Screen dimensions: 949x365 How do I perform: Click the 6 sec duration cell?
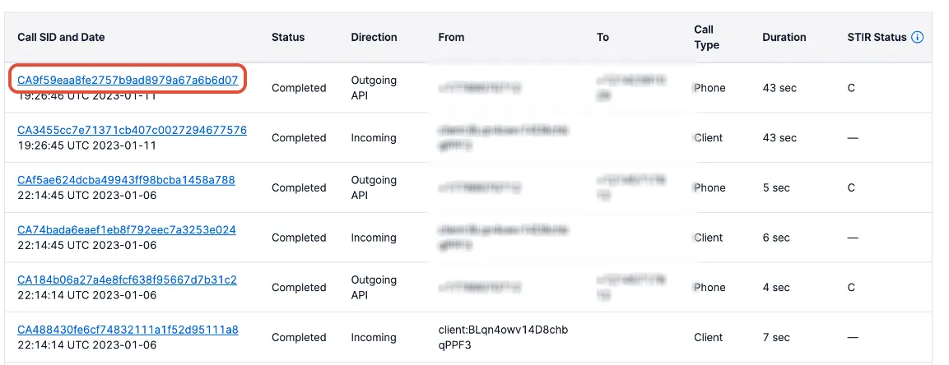(x=776, y=238)
